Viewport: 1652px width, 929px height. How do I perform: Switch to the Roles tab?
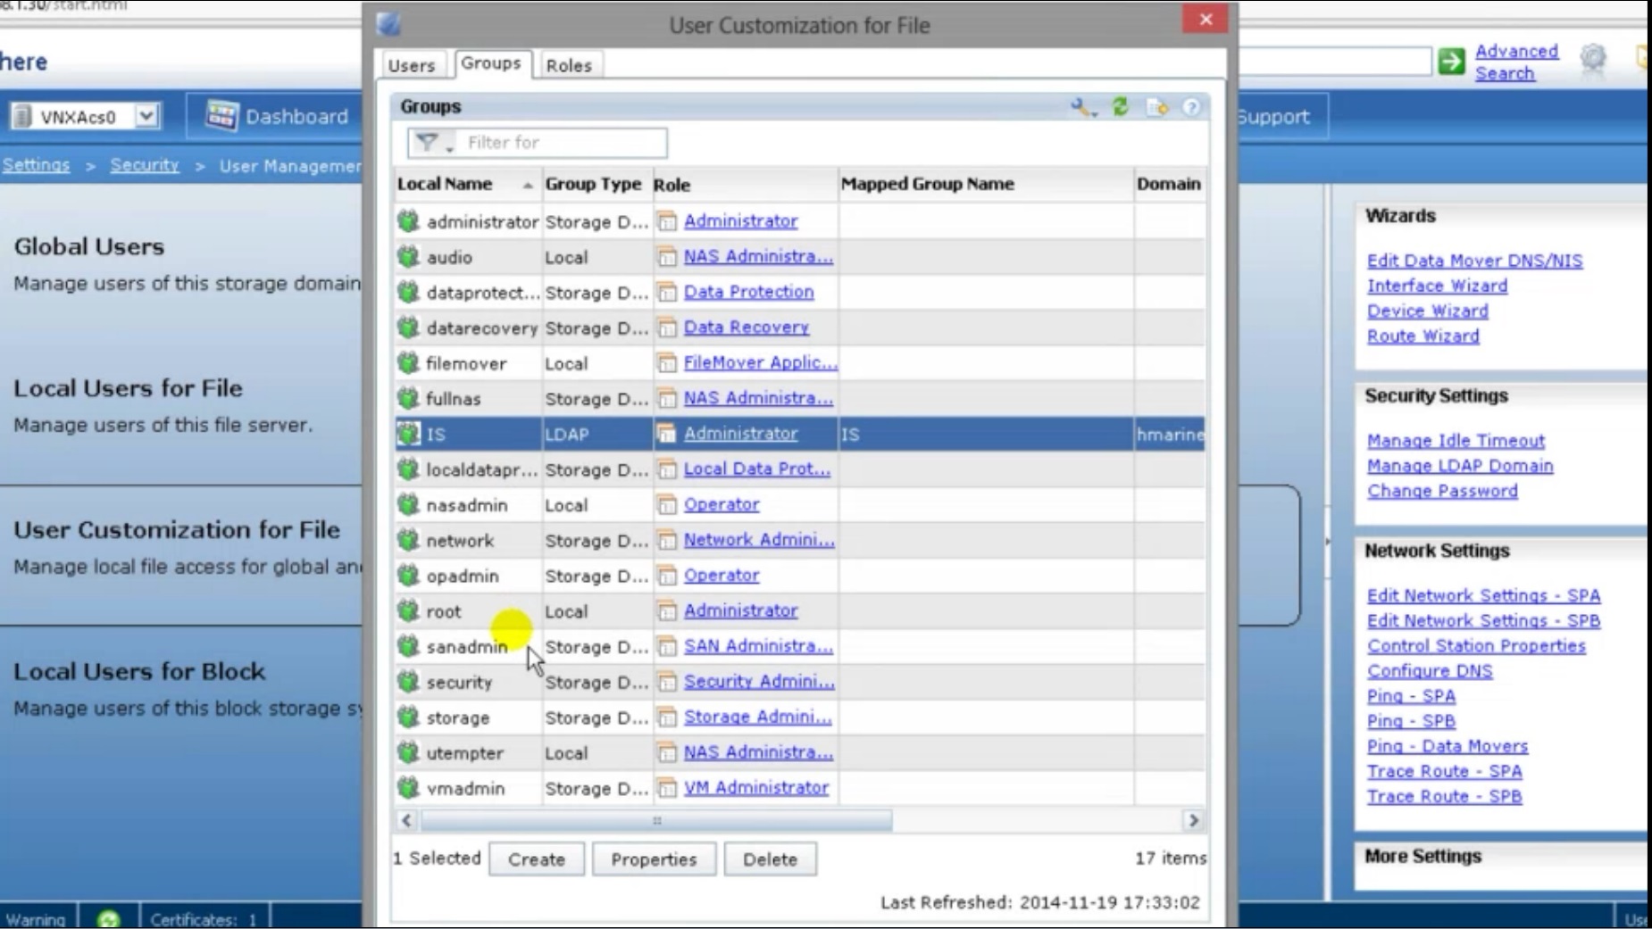tap(569, 65)
